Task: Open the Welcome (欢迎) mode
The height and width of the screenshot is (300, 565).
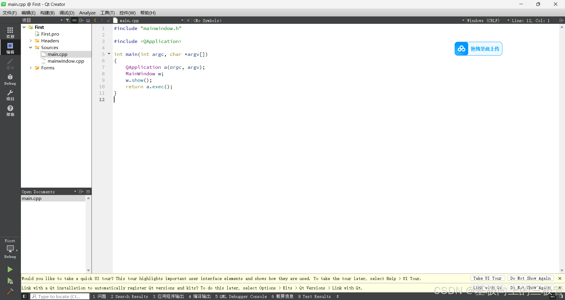Action: click(10, 32)
